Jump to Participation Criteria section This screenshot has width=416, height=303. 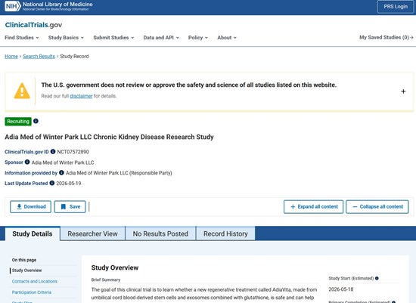tap(32, 292)
